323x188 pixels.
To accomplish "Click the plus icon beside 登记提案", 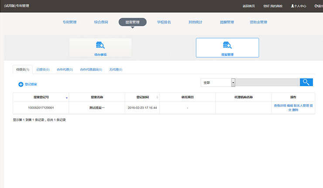I will click(x=21, y=84).
